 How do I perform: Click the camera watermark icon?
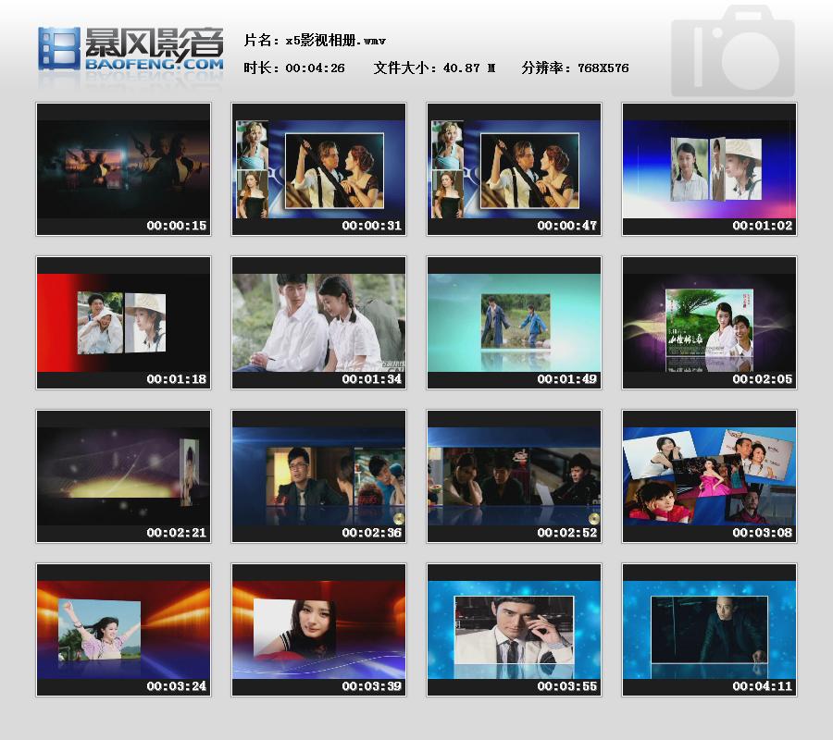tap(732, 53)
